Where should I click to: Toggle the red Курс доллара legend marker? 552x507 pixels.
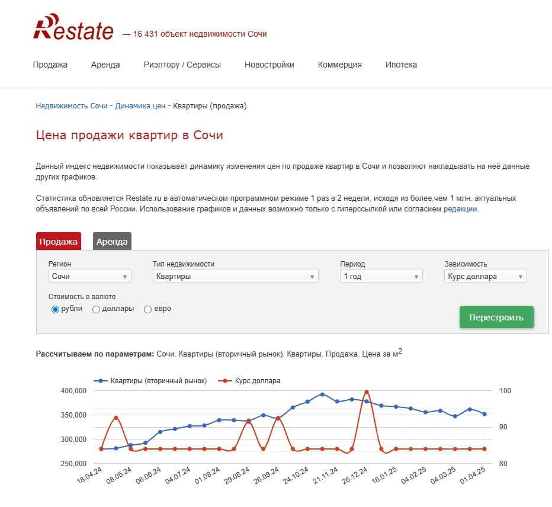(x=226, y=381)
